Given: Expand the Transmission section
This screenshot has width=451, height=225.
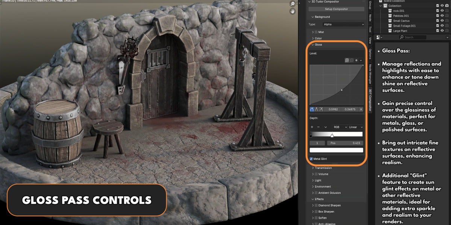Looking at the screenshot, I should pyautogui.click(x=312, y=168).
